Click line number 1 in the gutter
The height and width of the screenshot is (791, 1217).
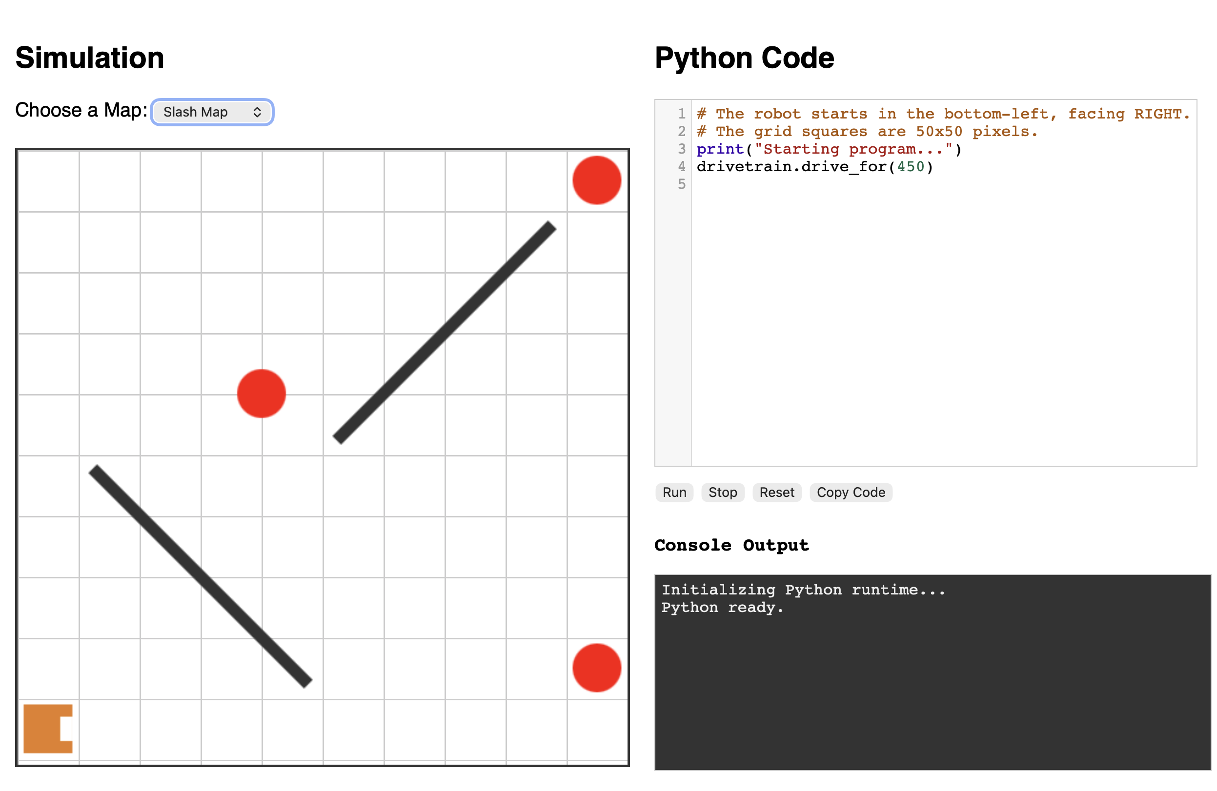681,114
